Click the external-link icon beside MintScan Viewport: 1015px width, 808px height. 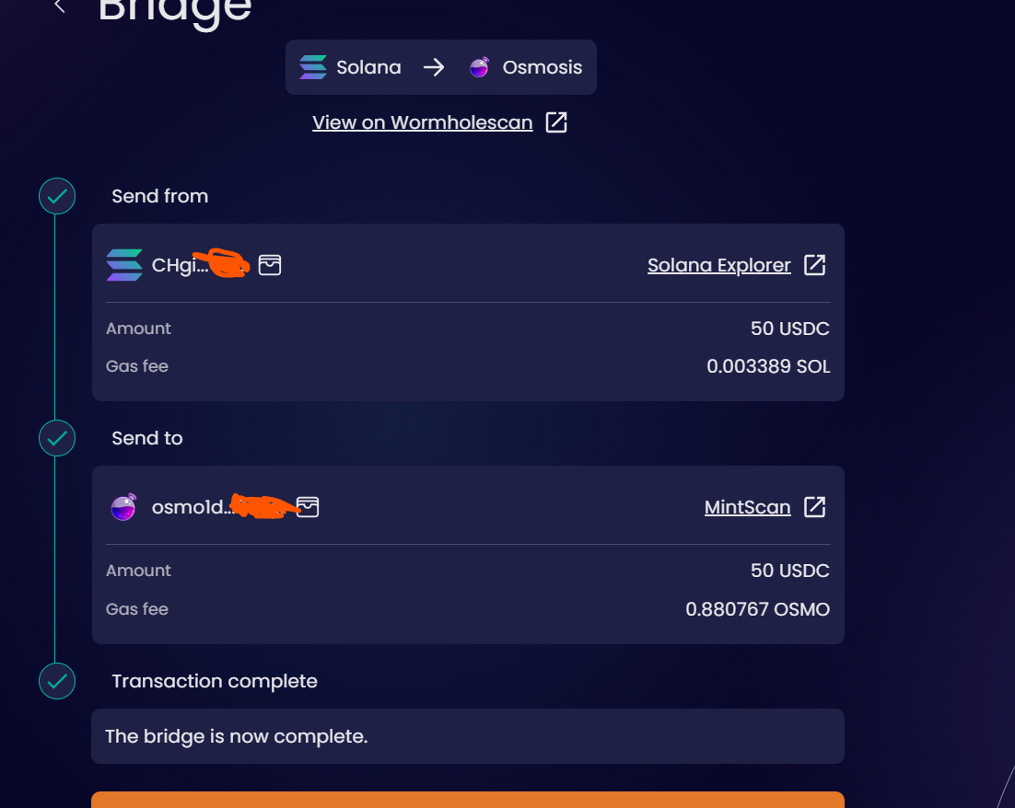(815, 507)
